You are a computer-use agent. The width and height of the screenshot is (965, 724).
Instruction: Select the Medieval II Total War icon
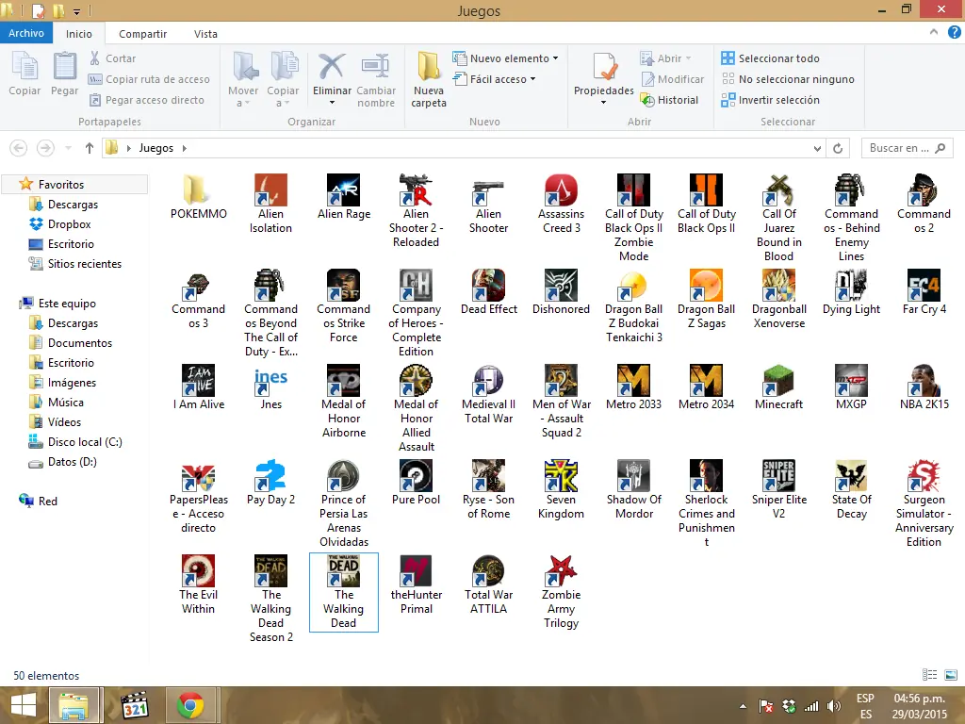pos(489,395)
